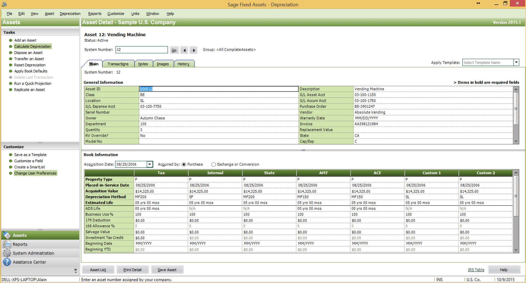526x283 pixels.
Task: Open the Acquisition Date dropdown
Action: coord(150,164)
